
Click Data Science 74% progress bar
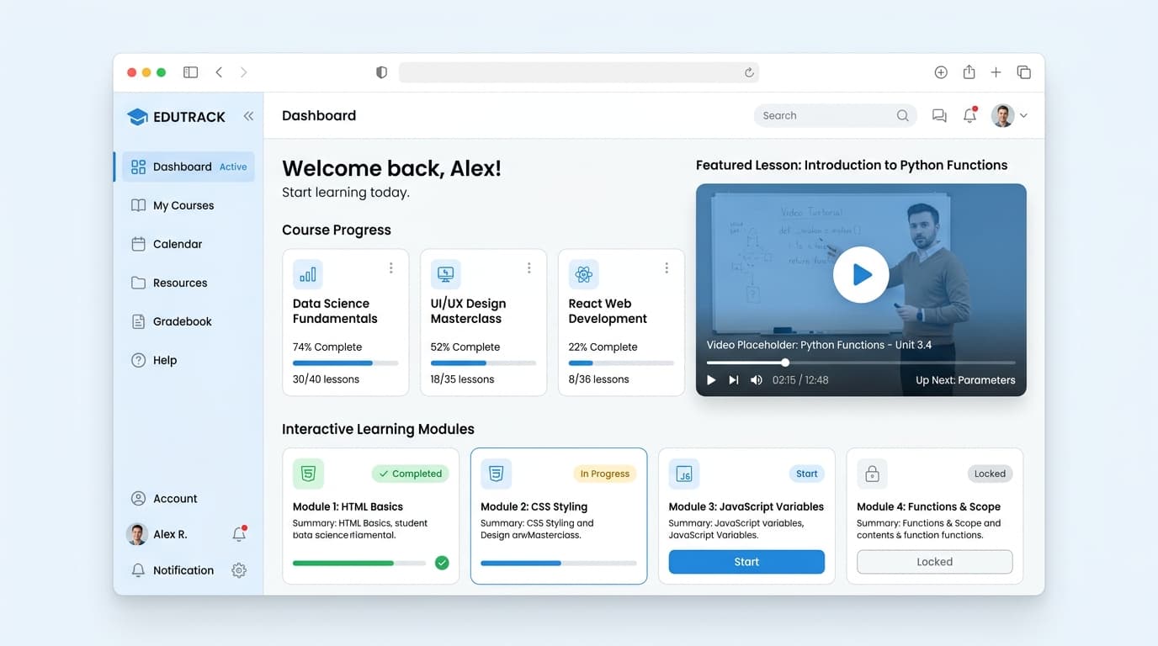point(345,363)
